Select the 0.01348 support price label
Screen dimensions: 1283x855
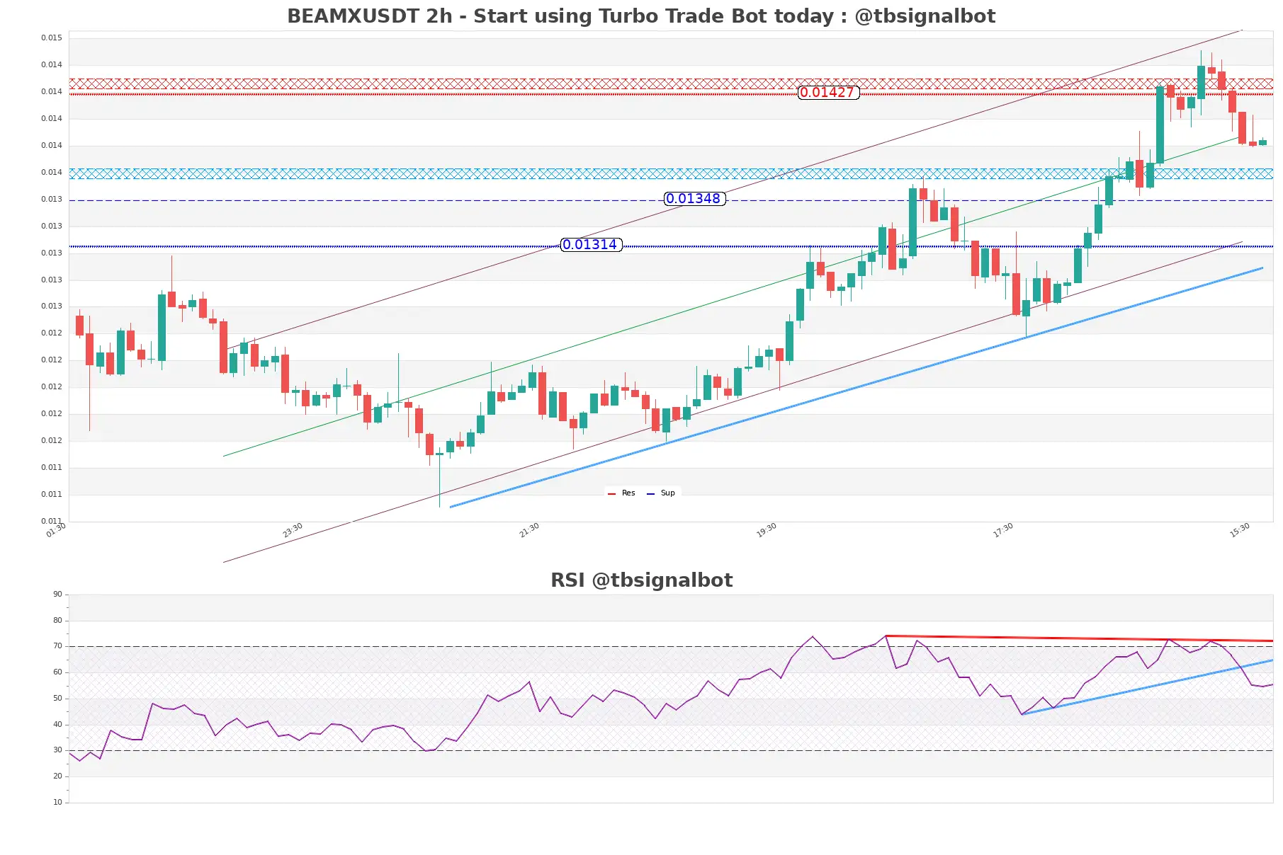694,199
